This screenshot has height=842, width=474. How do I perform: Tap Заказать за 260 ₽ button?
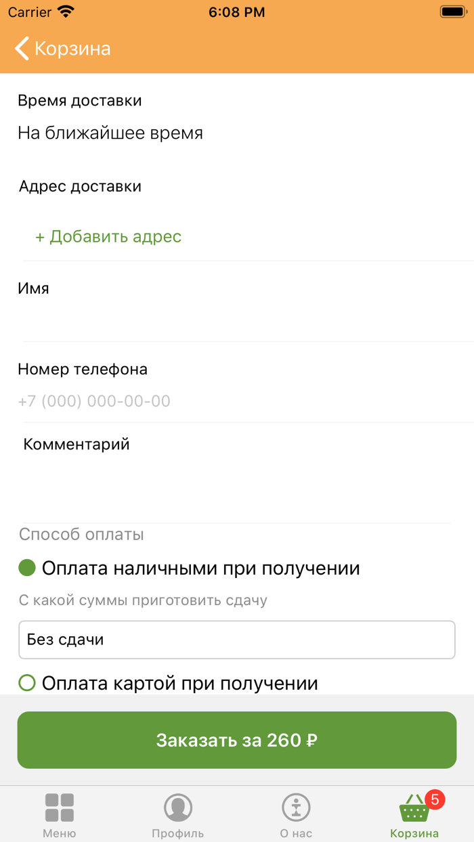coord(237,740)
